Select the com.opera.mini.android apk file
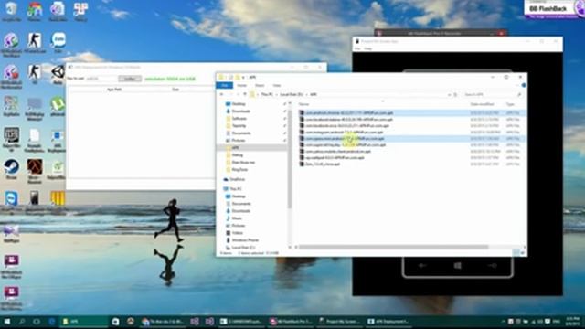This screenshot has width=585, height=329. (x=411, y=138)
